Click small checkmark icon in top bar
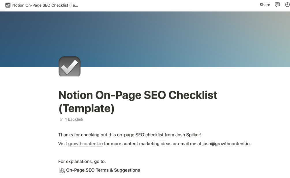Screen dimensions: 290x178 coord(8,5)
